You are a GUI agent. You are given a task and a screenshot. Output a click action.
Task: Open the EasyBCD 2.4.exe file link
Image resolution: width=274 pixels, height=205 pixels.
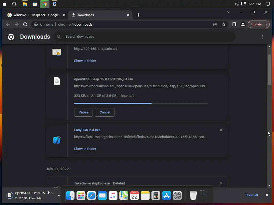(x=87, y=130)
